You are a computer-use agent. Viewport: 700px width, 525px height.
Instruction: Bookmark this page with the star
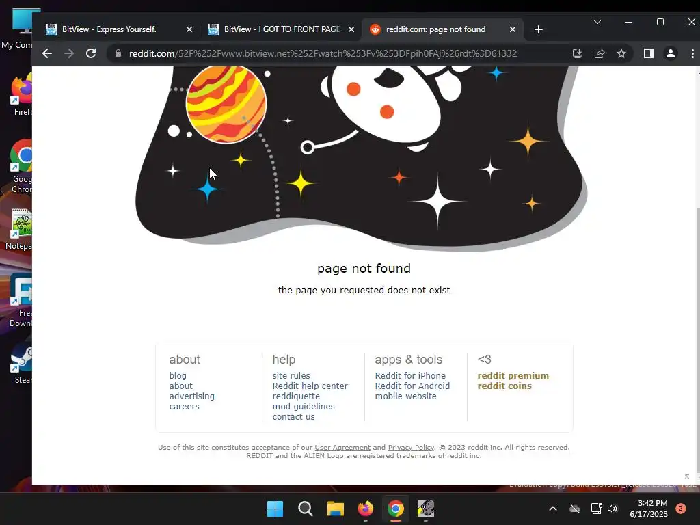(621, 53)
